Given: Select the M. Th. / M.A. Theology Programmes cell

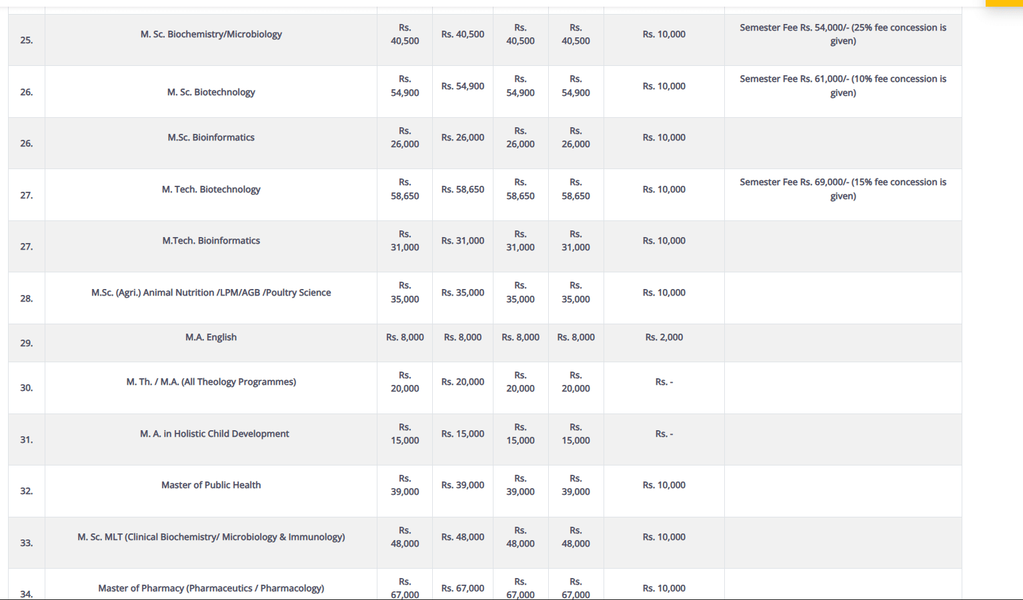Looking at the screenshot, I should [211, 382].
